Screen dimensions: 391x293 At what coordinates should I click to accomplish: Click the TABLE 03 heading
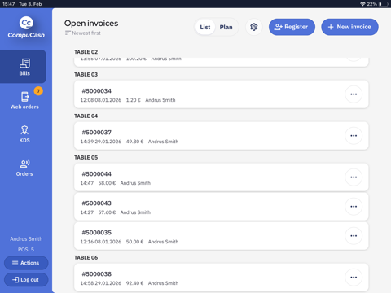point(86,74)
